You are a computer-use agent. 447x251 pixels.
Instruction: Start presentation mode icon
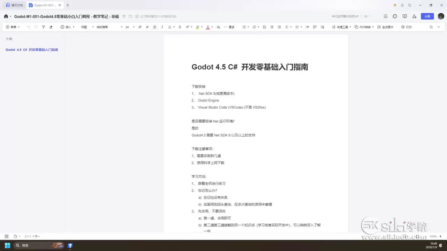405,16
